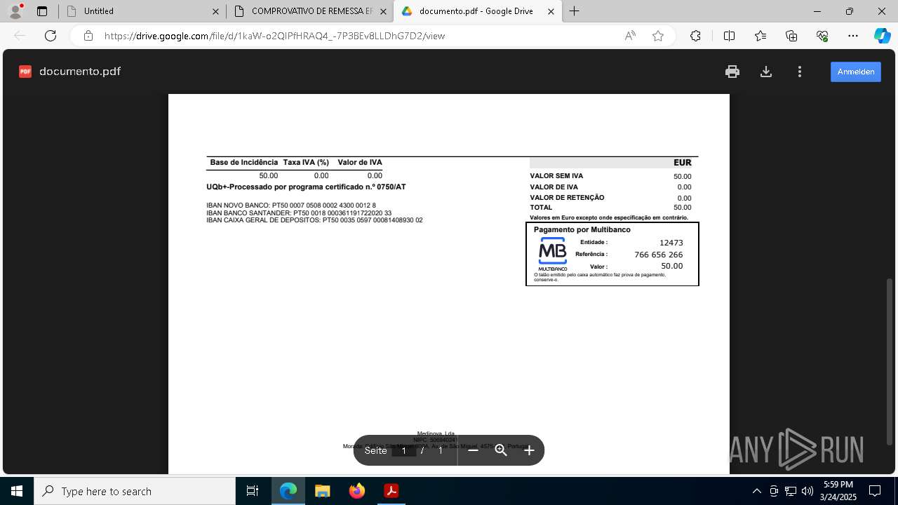Open the browser profile icon
The height and width of the screenshot is (505, 898).
(15, 11)
